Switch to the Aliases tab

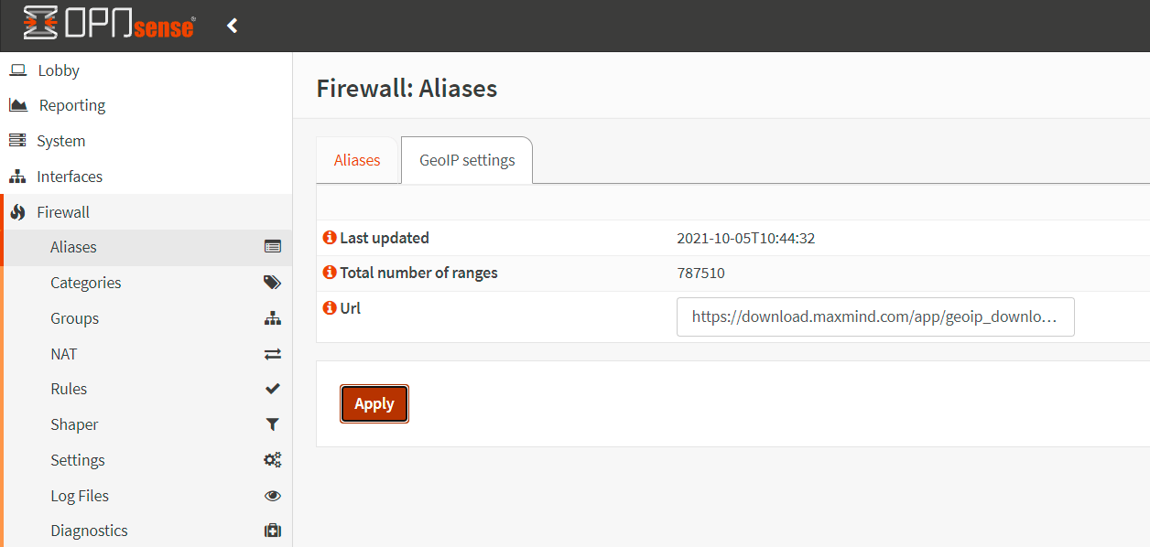point(357,160)
